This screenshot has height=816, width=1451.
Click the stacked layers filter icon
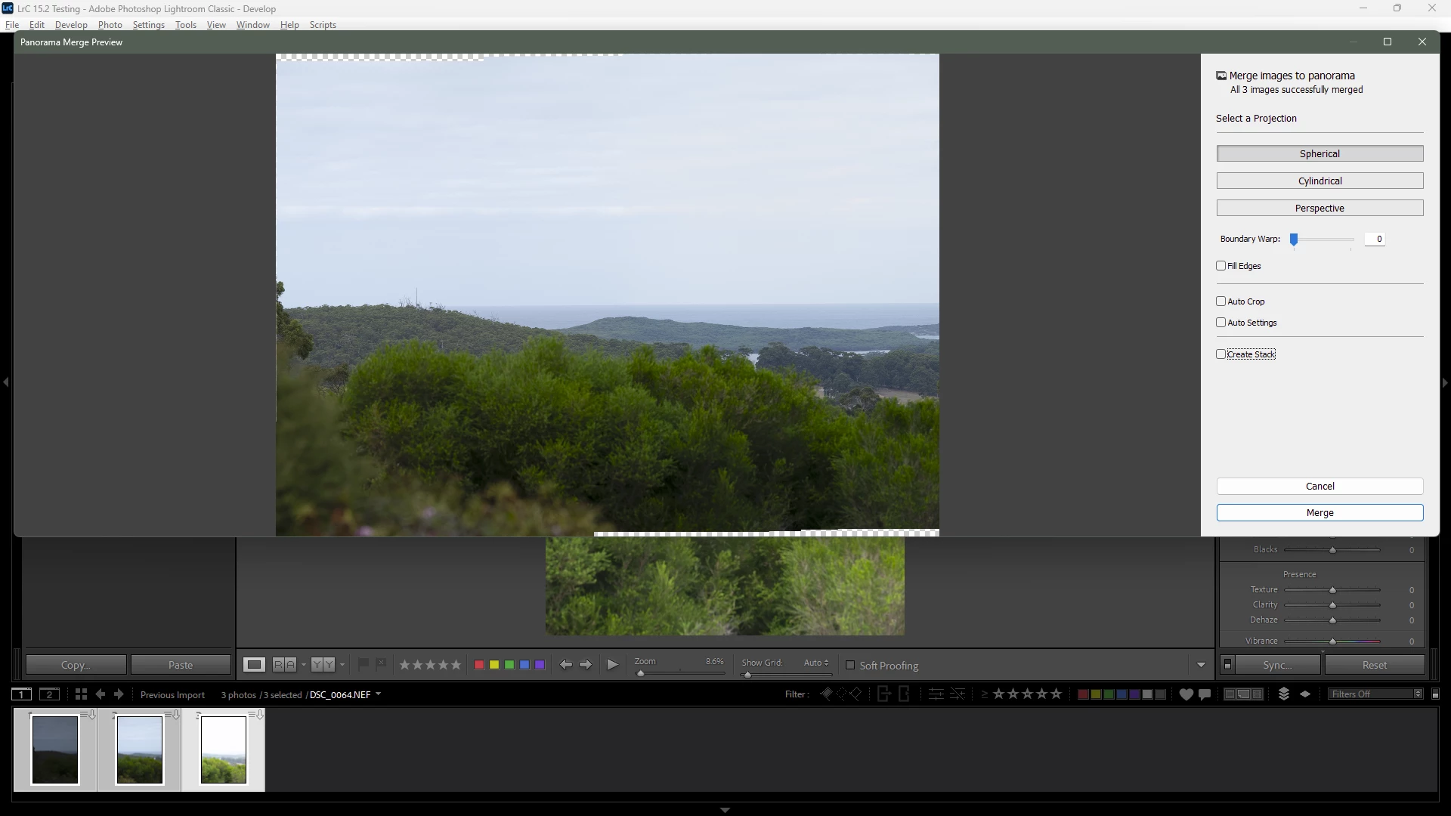pyautogui.click(x=1283, y=694)
